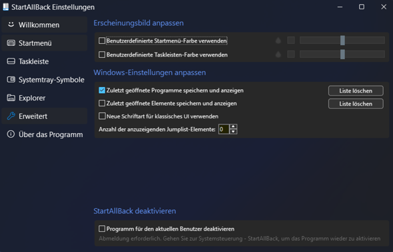Tick Programm für den aktuellen Benutzer deaktivieren
The image size is (393, 252).
pos(102,229)
